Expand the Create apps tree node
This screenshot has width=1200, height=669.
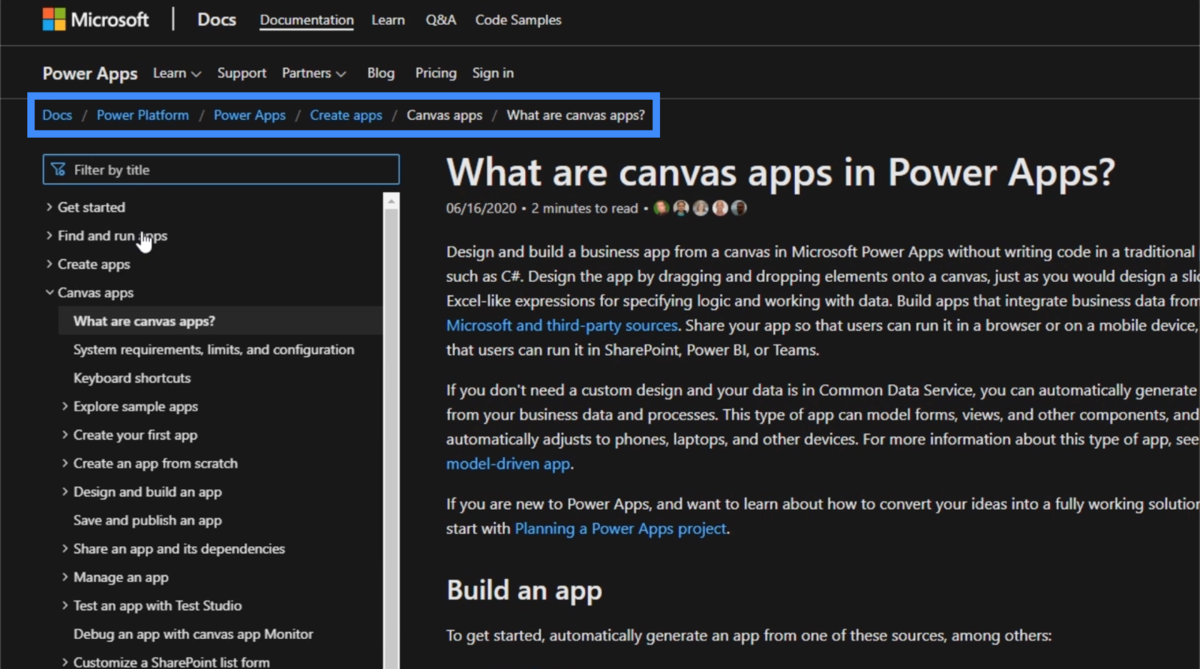click(49, 264)
